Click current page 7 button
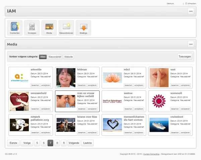 point(50,143)
